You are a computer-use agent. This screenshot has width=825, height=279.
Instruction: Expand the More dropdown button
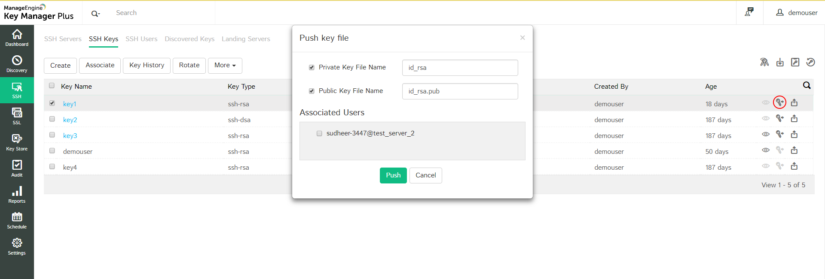225,66
